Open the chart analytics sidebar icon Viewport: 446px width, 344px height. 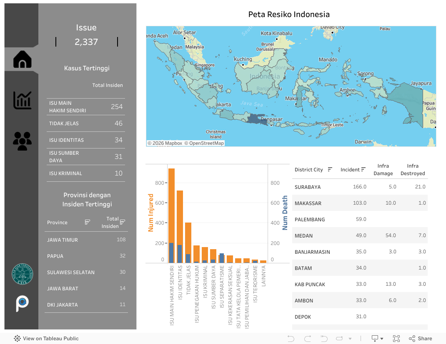22,100
